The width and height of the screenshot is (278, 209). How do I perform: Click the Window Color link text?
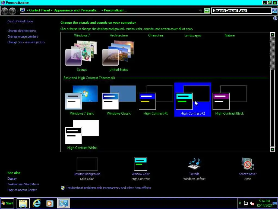[141, 174]
